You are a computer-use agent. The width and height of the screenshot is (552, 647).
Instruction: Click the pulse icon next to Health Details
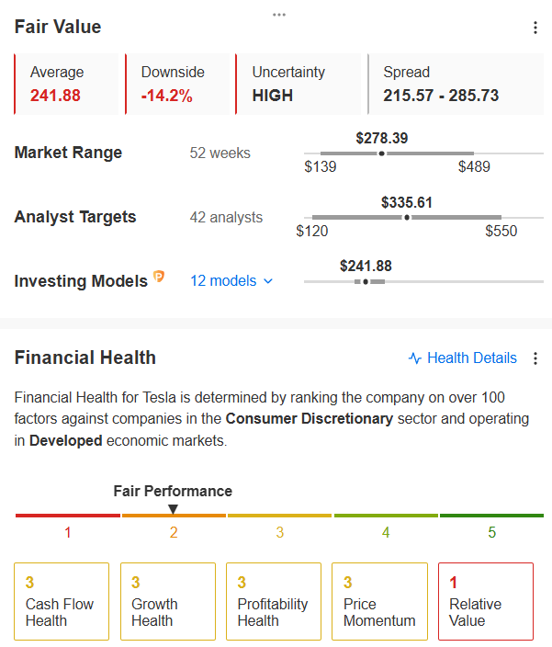point(415,358)
